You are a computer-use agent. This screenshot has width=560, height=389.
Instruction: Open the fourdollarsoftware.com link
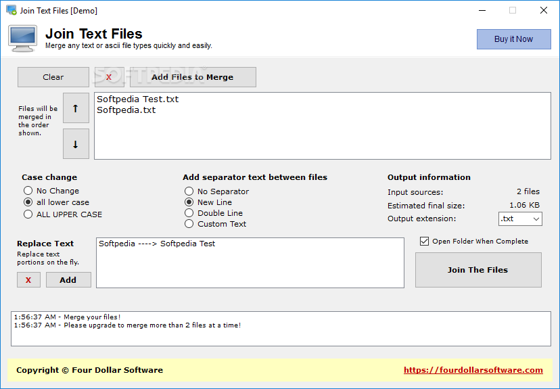pos(473,370)
